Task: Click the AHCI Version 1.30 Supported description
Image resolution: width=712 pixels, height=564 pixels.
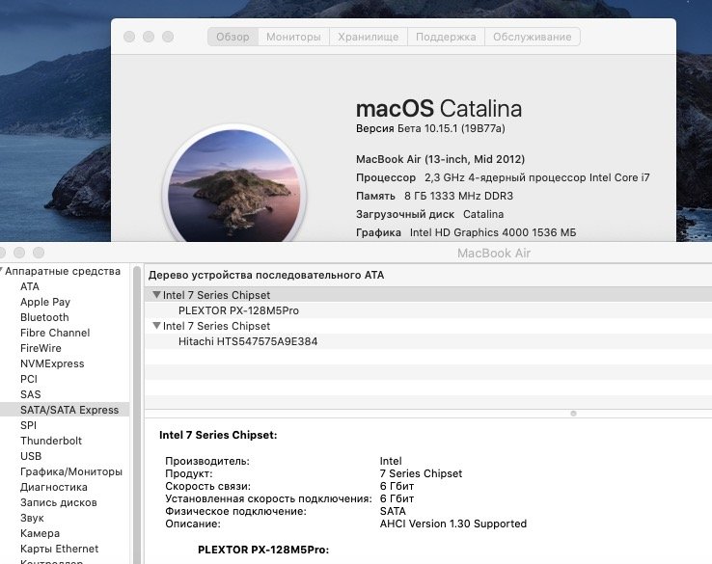Action: point(453,524)
